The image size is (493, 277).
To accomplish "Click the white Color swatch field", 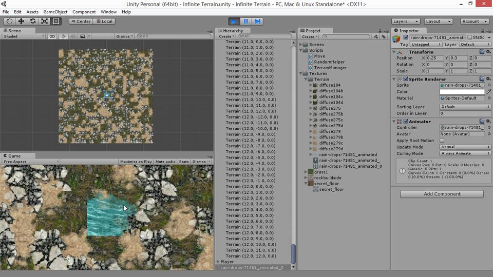I will [x=462, y=92].
